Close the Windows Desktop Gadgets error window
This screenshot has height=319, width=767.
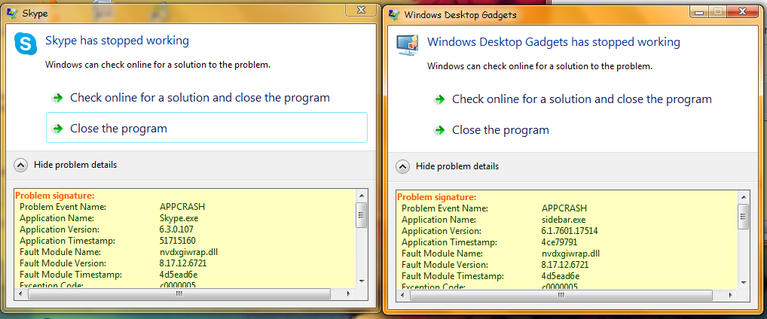pos(743,11)
